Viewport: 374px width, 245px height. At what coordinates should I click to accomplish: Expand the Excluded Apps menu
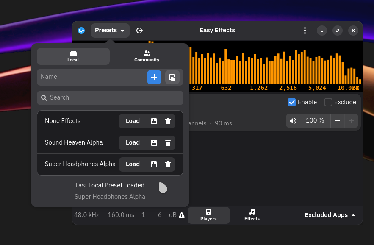330,215
